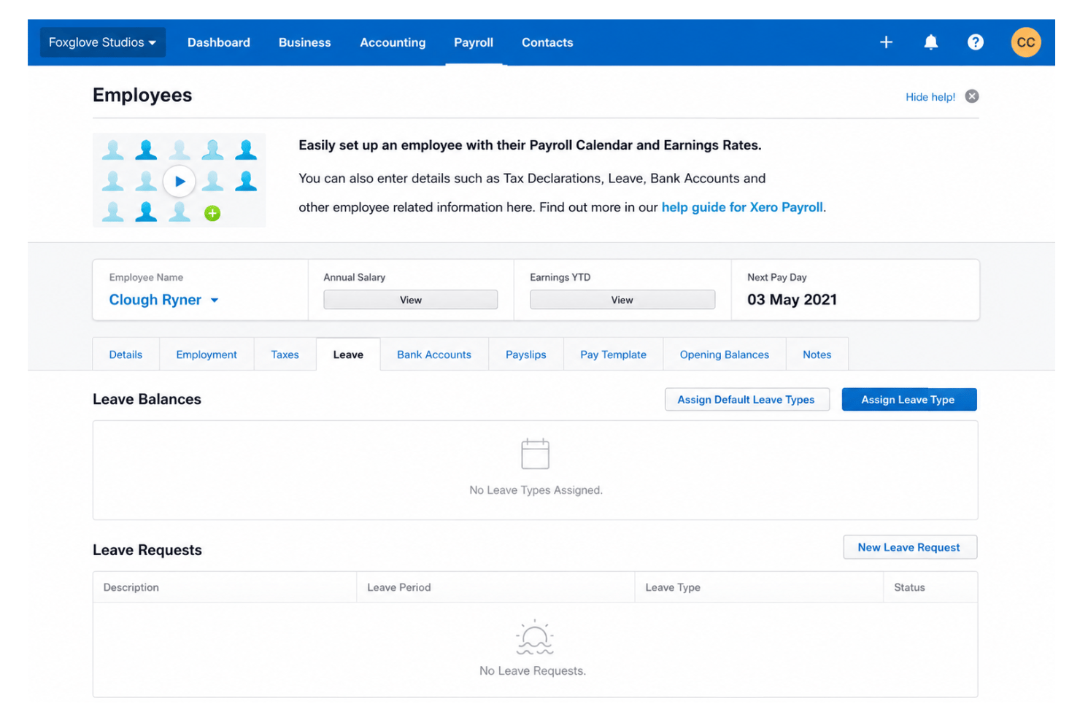Click the New Leave Request button
This screenshot has width=1080, height=720.
pos(910,548)
